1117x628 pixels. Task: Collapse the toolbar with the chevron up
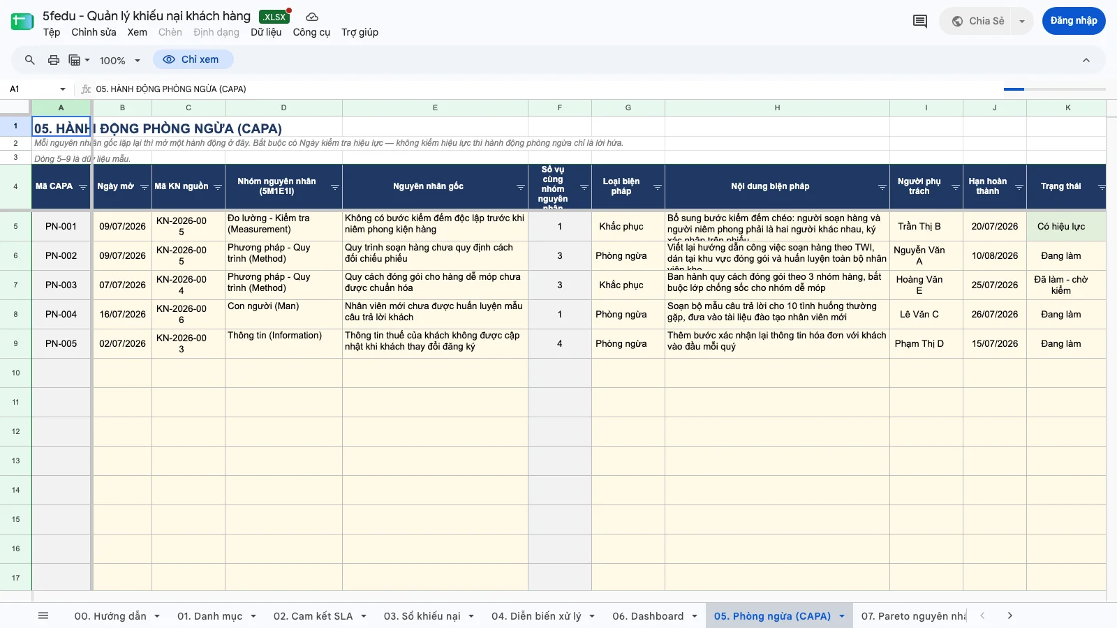pyautogui.click(x=1086, y=60)
